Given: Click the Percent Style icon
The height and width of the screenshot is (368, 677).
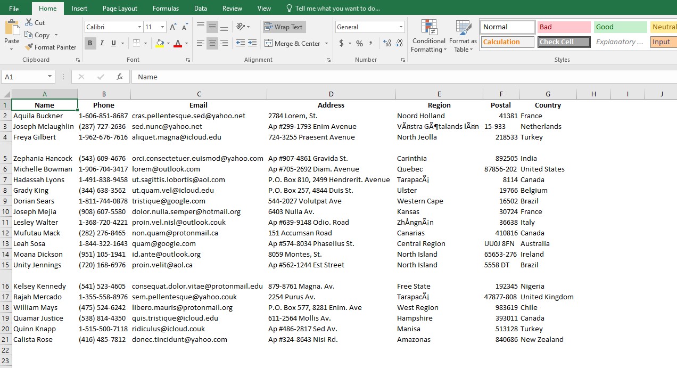Looking at the screenshot, I should click(359, 43).
